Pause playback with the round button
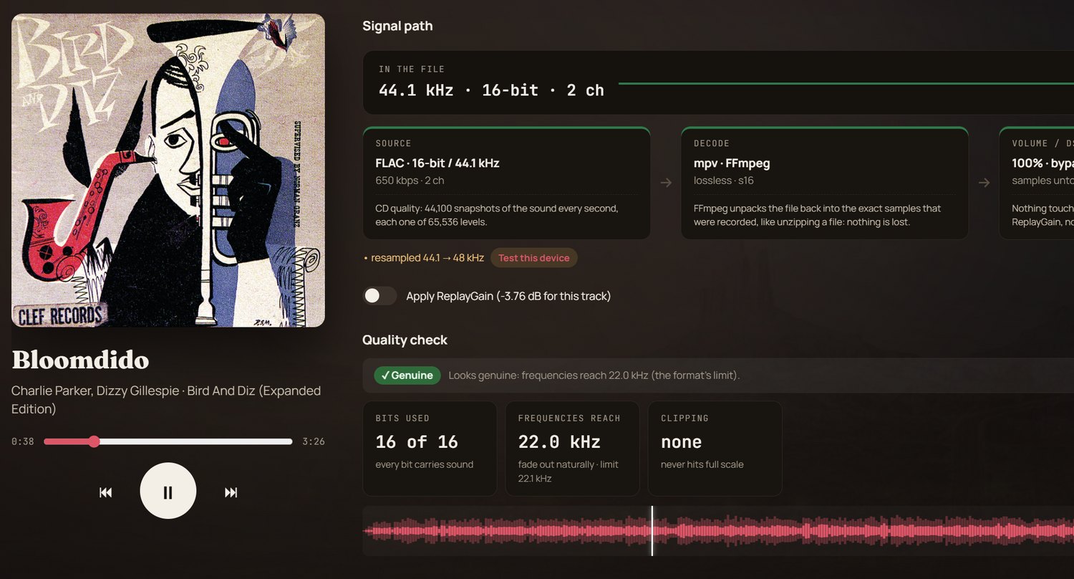This screenshot has width=1074, height=579. pyautogui.click(x=168, y=491)
